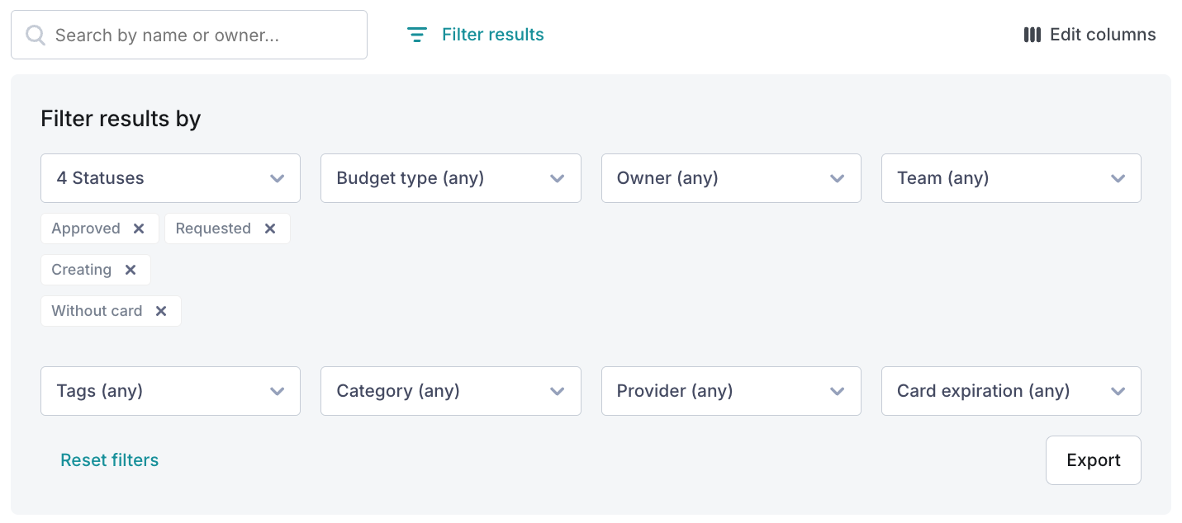Open the Owner (any) dropdown
The width and height of the screenshot is (1182, 523).
point(731,178)
